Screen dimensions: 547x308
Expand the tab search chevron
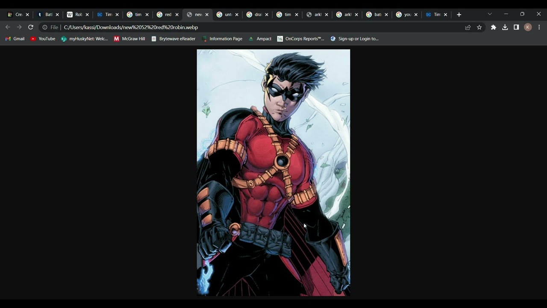click(x=490, y=14)
